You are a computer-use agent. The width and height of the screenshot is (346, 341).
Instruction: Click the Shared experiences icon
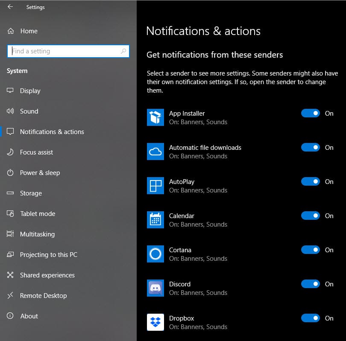(10, 275)
